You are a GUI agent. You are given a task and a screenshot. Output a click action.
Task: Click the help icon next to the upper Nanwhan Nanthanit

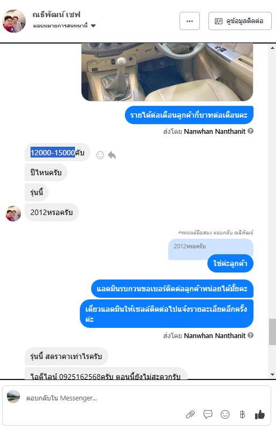click(x=250, y=131)
